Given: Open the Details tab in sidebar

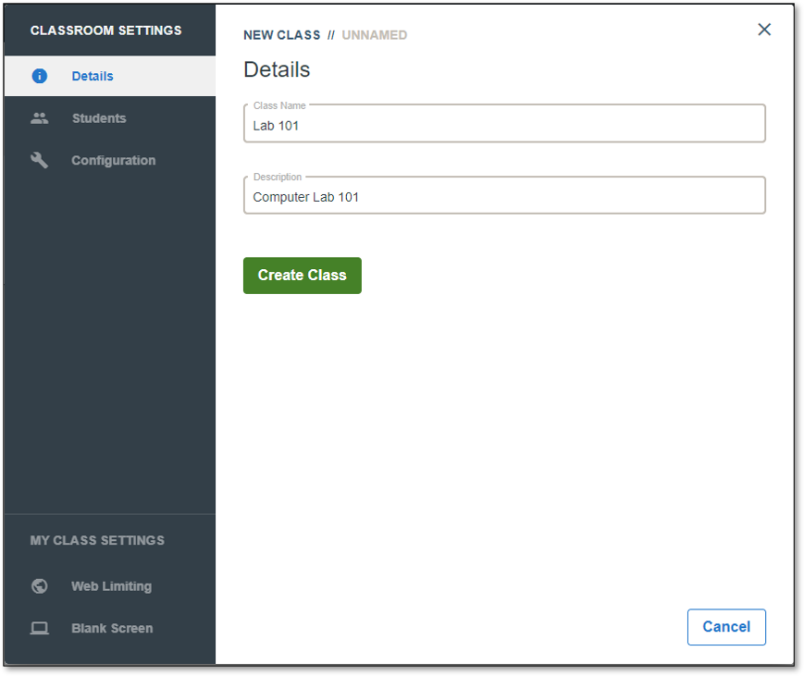Looking at the screenshot, I should point(110,76).
